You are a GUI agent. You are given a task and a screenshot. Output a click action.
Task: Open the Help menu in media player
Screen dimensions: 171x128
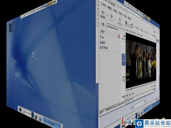pos(142,35)
